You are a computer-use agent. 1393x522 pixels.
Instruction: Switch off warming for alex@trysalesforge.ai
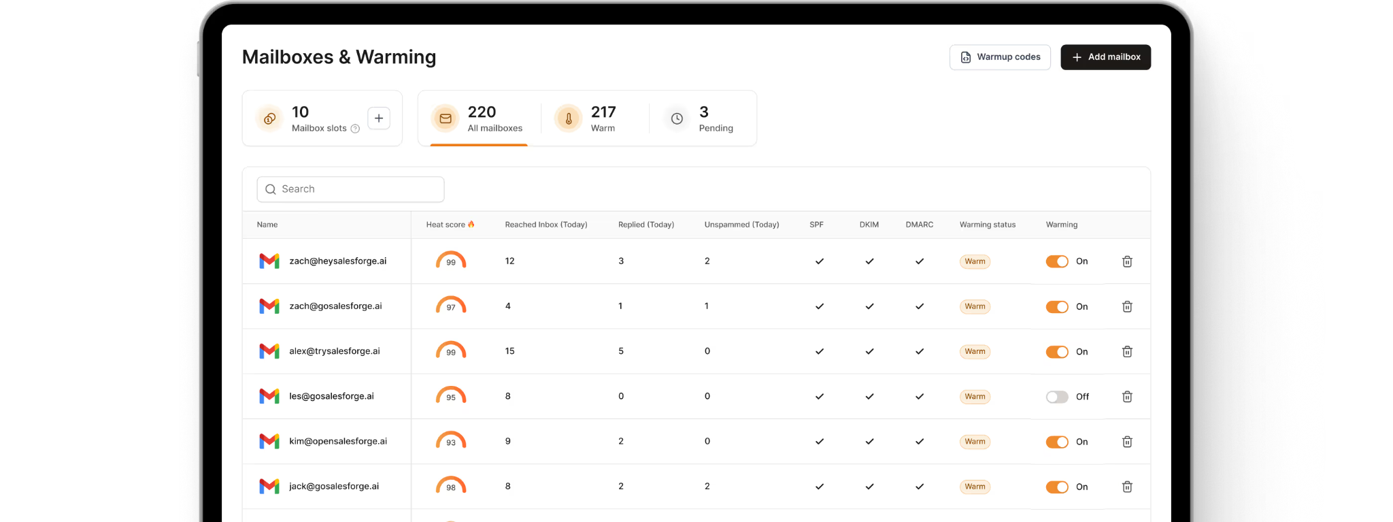(x=1057, y=351)
